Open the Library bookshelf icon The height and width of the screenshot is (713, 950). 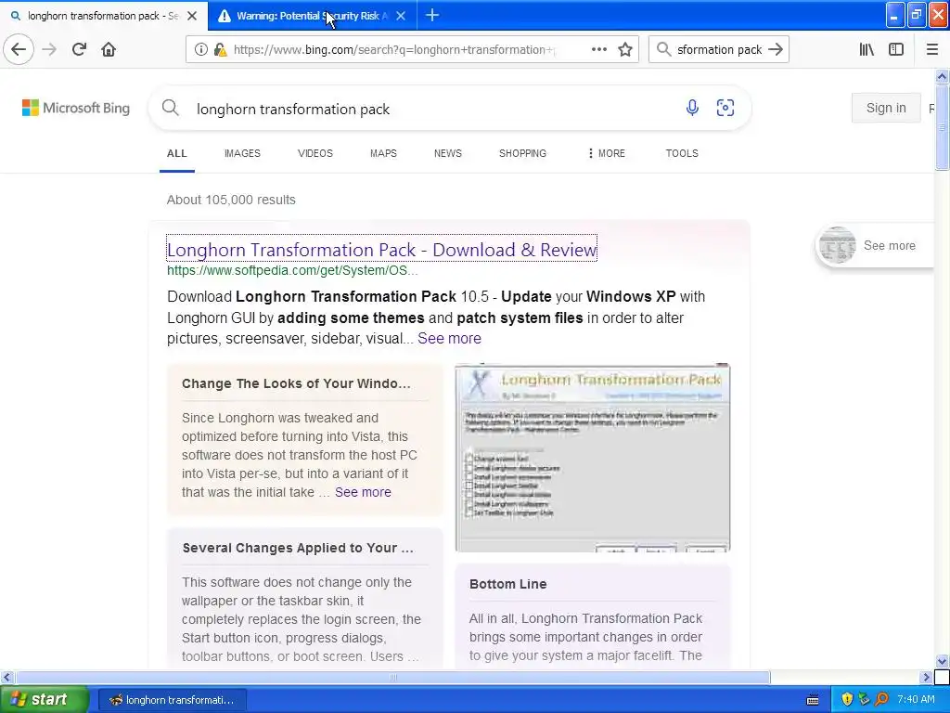867,50
